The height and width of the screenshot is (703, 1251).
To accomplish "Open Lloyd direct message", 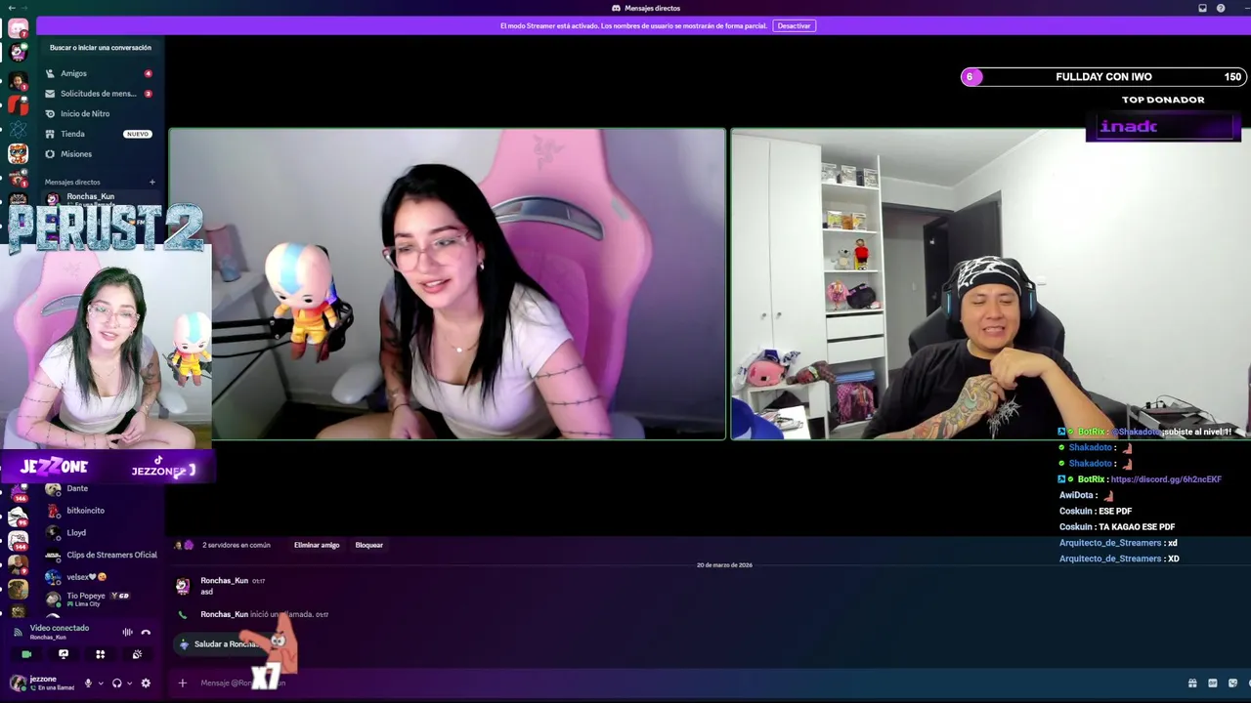I will click(x=100, y=532).
